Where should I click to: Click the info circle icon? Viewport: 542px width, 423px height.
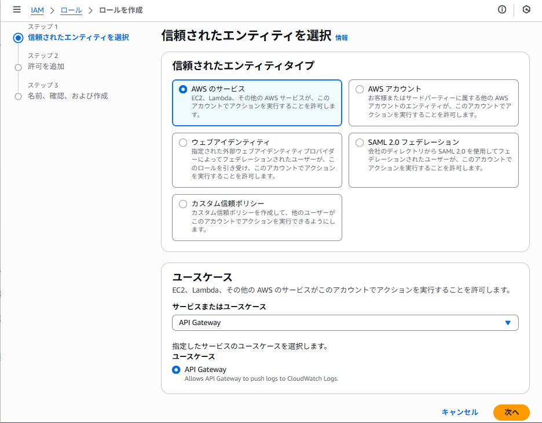point(502,10)
